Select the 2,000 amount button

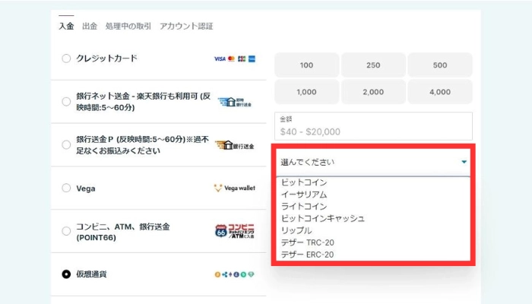pyautogui.click(x=373, y=92)
